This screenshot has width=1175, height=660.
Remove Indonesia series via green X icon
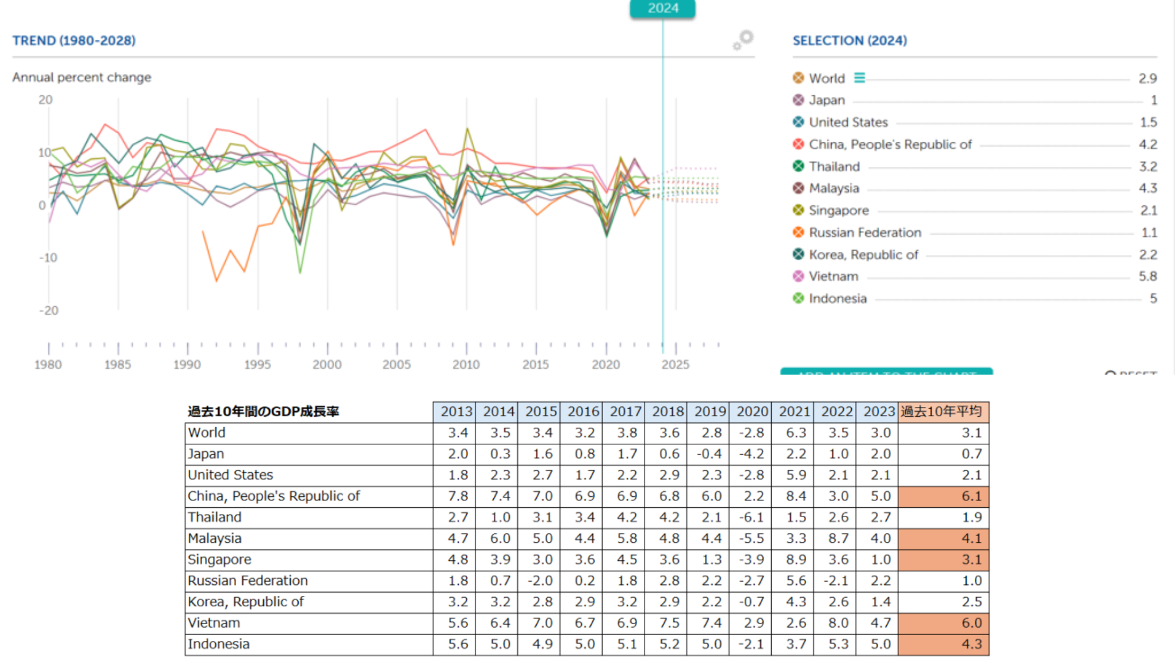coord(798,298)
